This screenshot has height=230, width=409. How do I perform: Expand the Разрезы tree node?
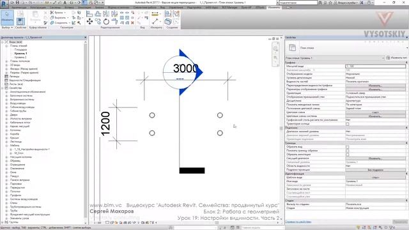tap(6, 72)
